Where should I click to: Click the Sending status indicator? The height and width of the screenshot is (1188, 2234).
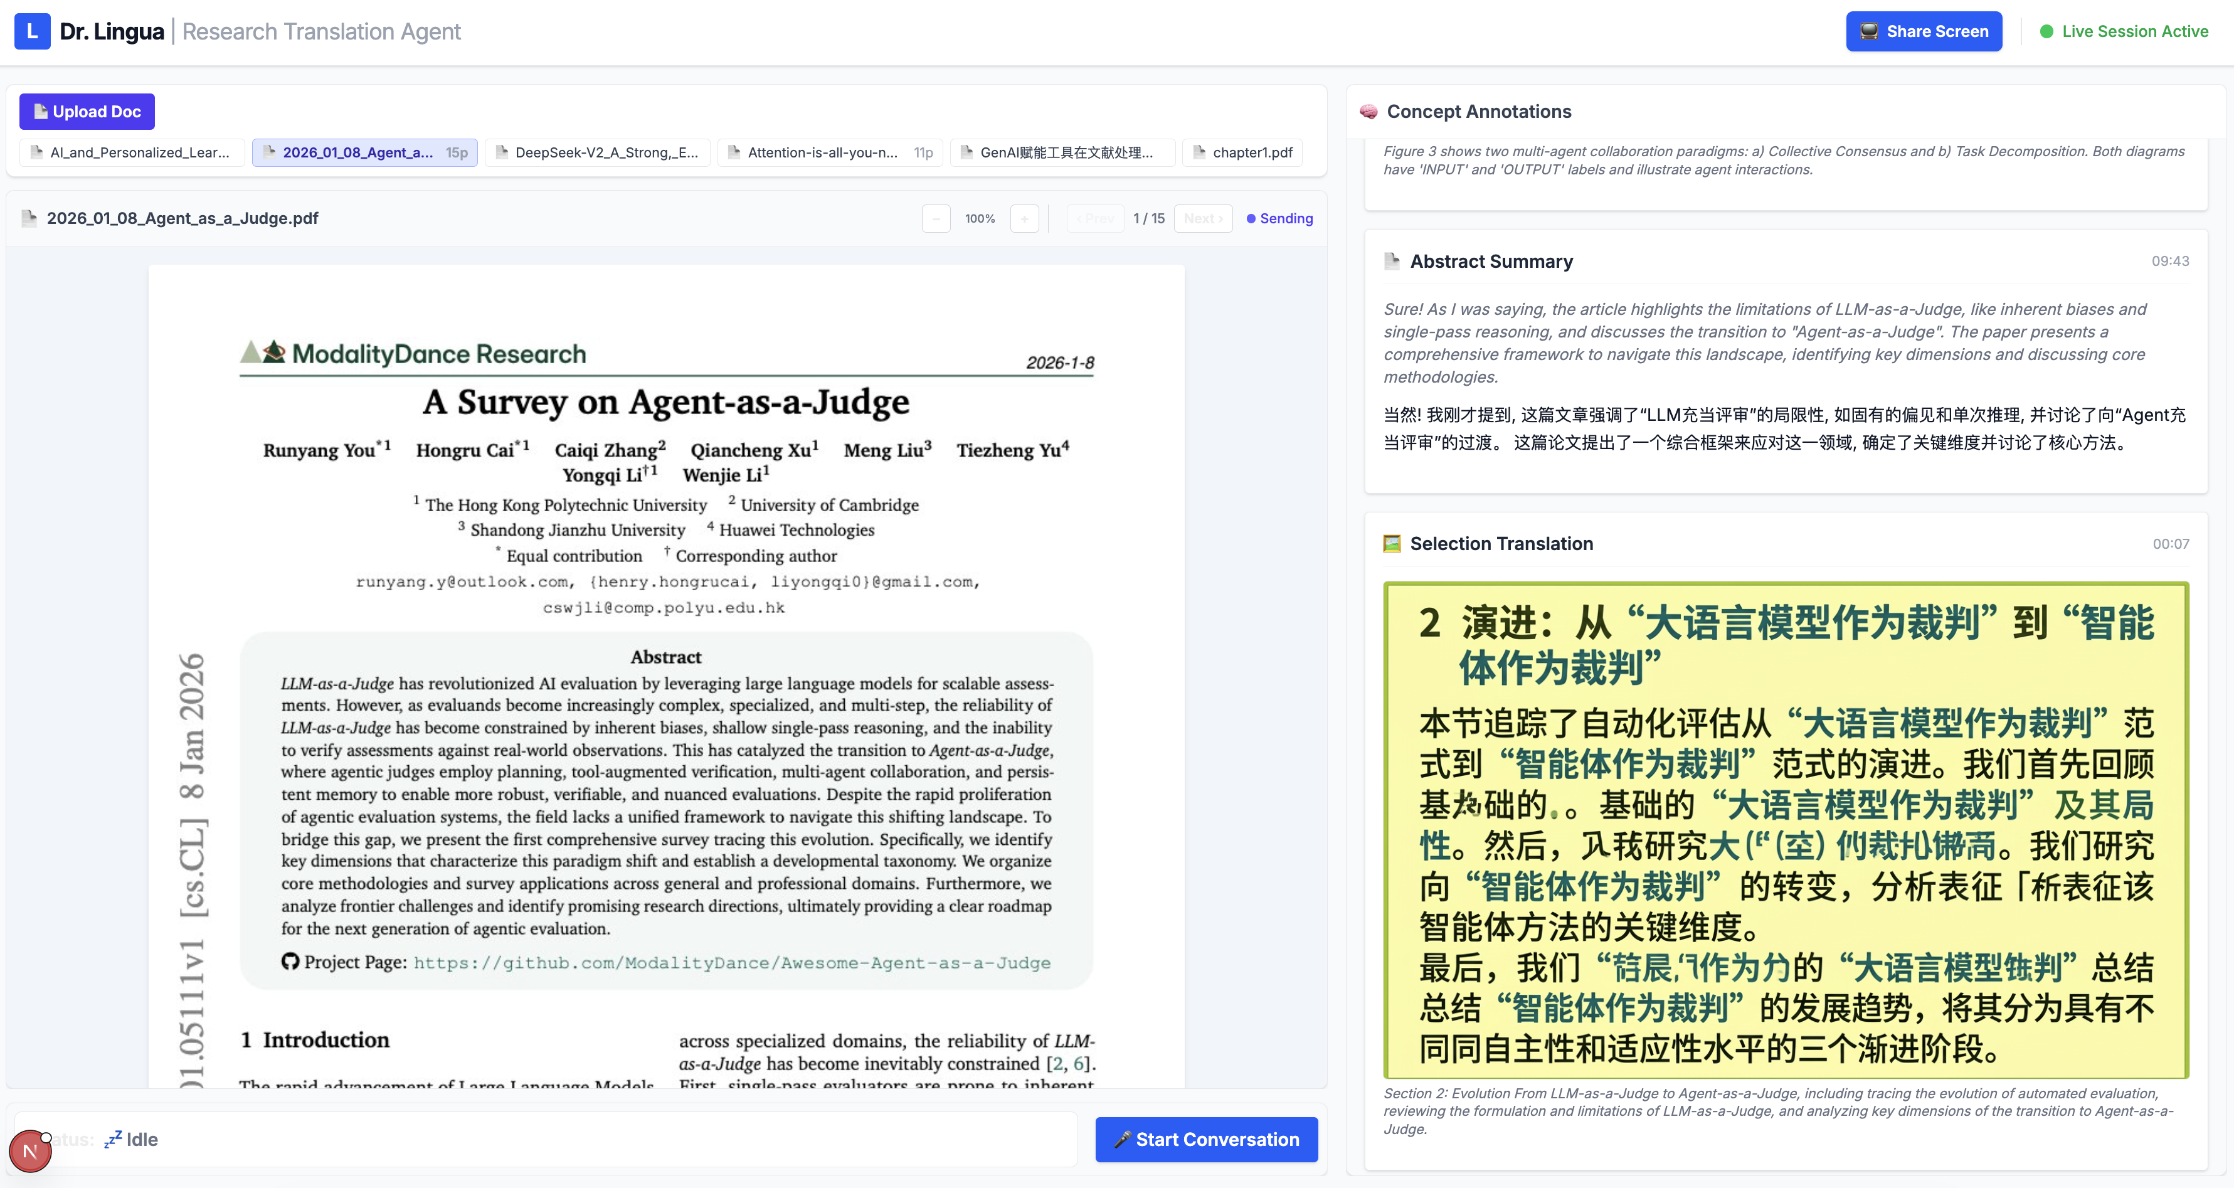click(x=1279, y=218)
